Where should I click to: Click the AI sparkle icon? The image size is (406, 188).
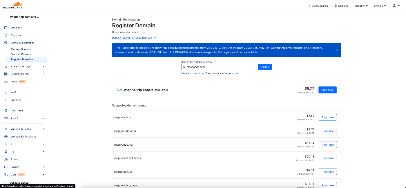[x=6, y=144]
